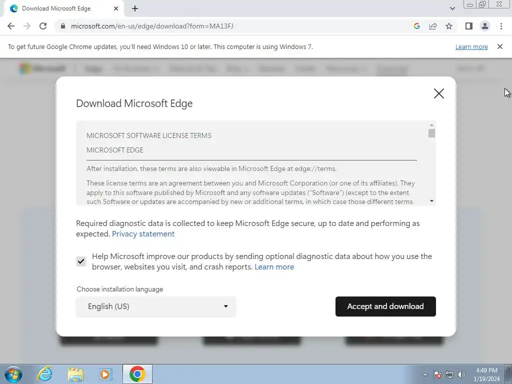
Task: Open the Chrome three-dot menu
Action: coord(501,26)
